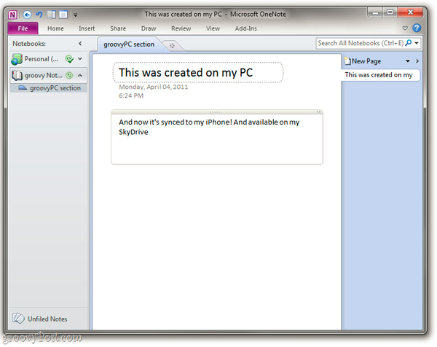Click the search magnifier icon
Viewport: 437px width, 347px height.
[x=409, y=43]
